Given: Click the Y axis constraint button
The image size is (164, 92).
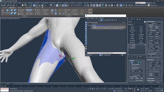Looking at the screenshot, I should 124,5.
